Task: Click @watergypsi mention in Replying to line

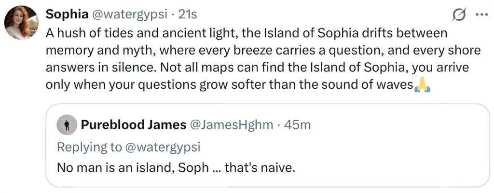Action: (161, 147)
